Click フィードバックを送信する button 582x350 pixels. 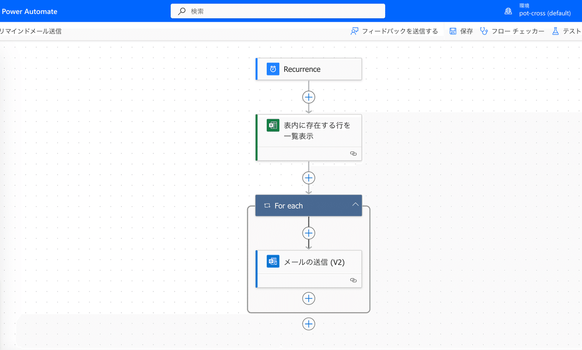[394, 31]
